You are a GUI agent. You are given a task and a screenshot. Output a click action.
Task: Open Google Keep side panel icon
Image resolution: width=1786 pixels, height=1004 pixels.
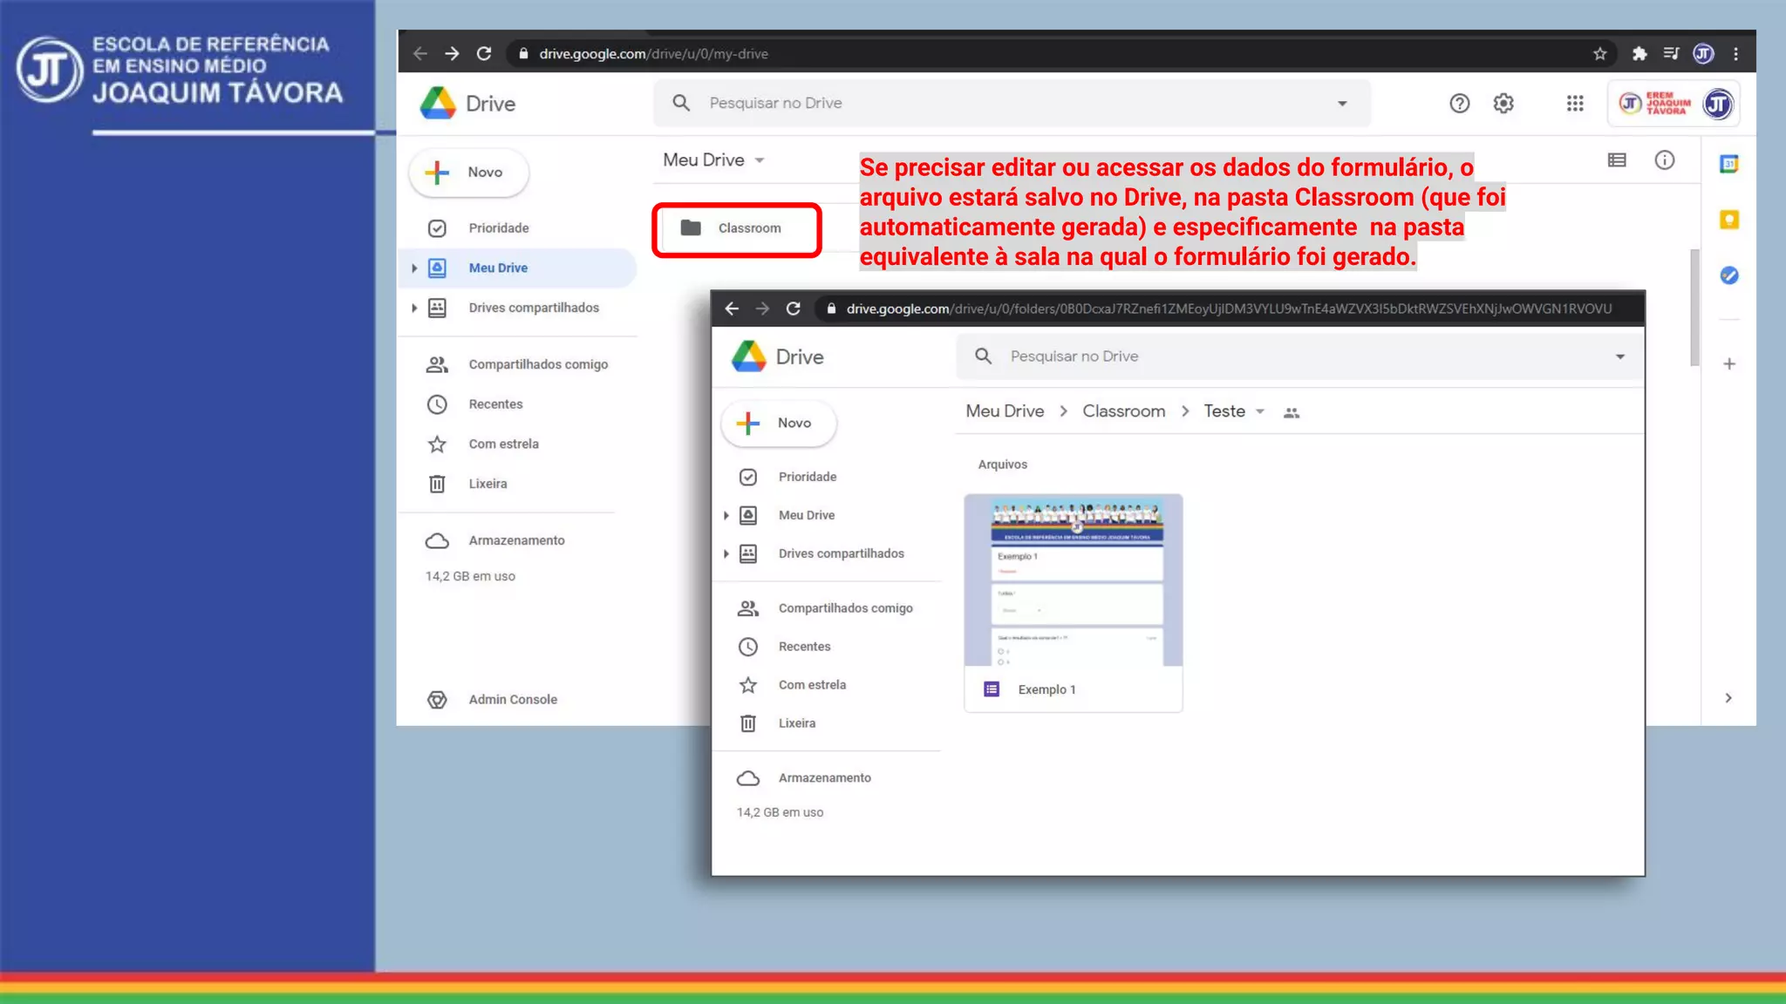point(1728,220)
